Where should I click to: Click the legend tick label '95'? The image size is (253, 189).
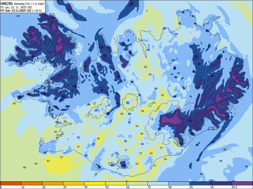212,187
